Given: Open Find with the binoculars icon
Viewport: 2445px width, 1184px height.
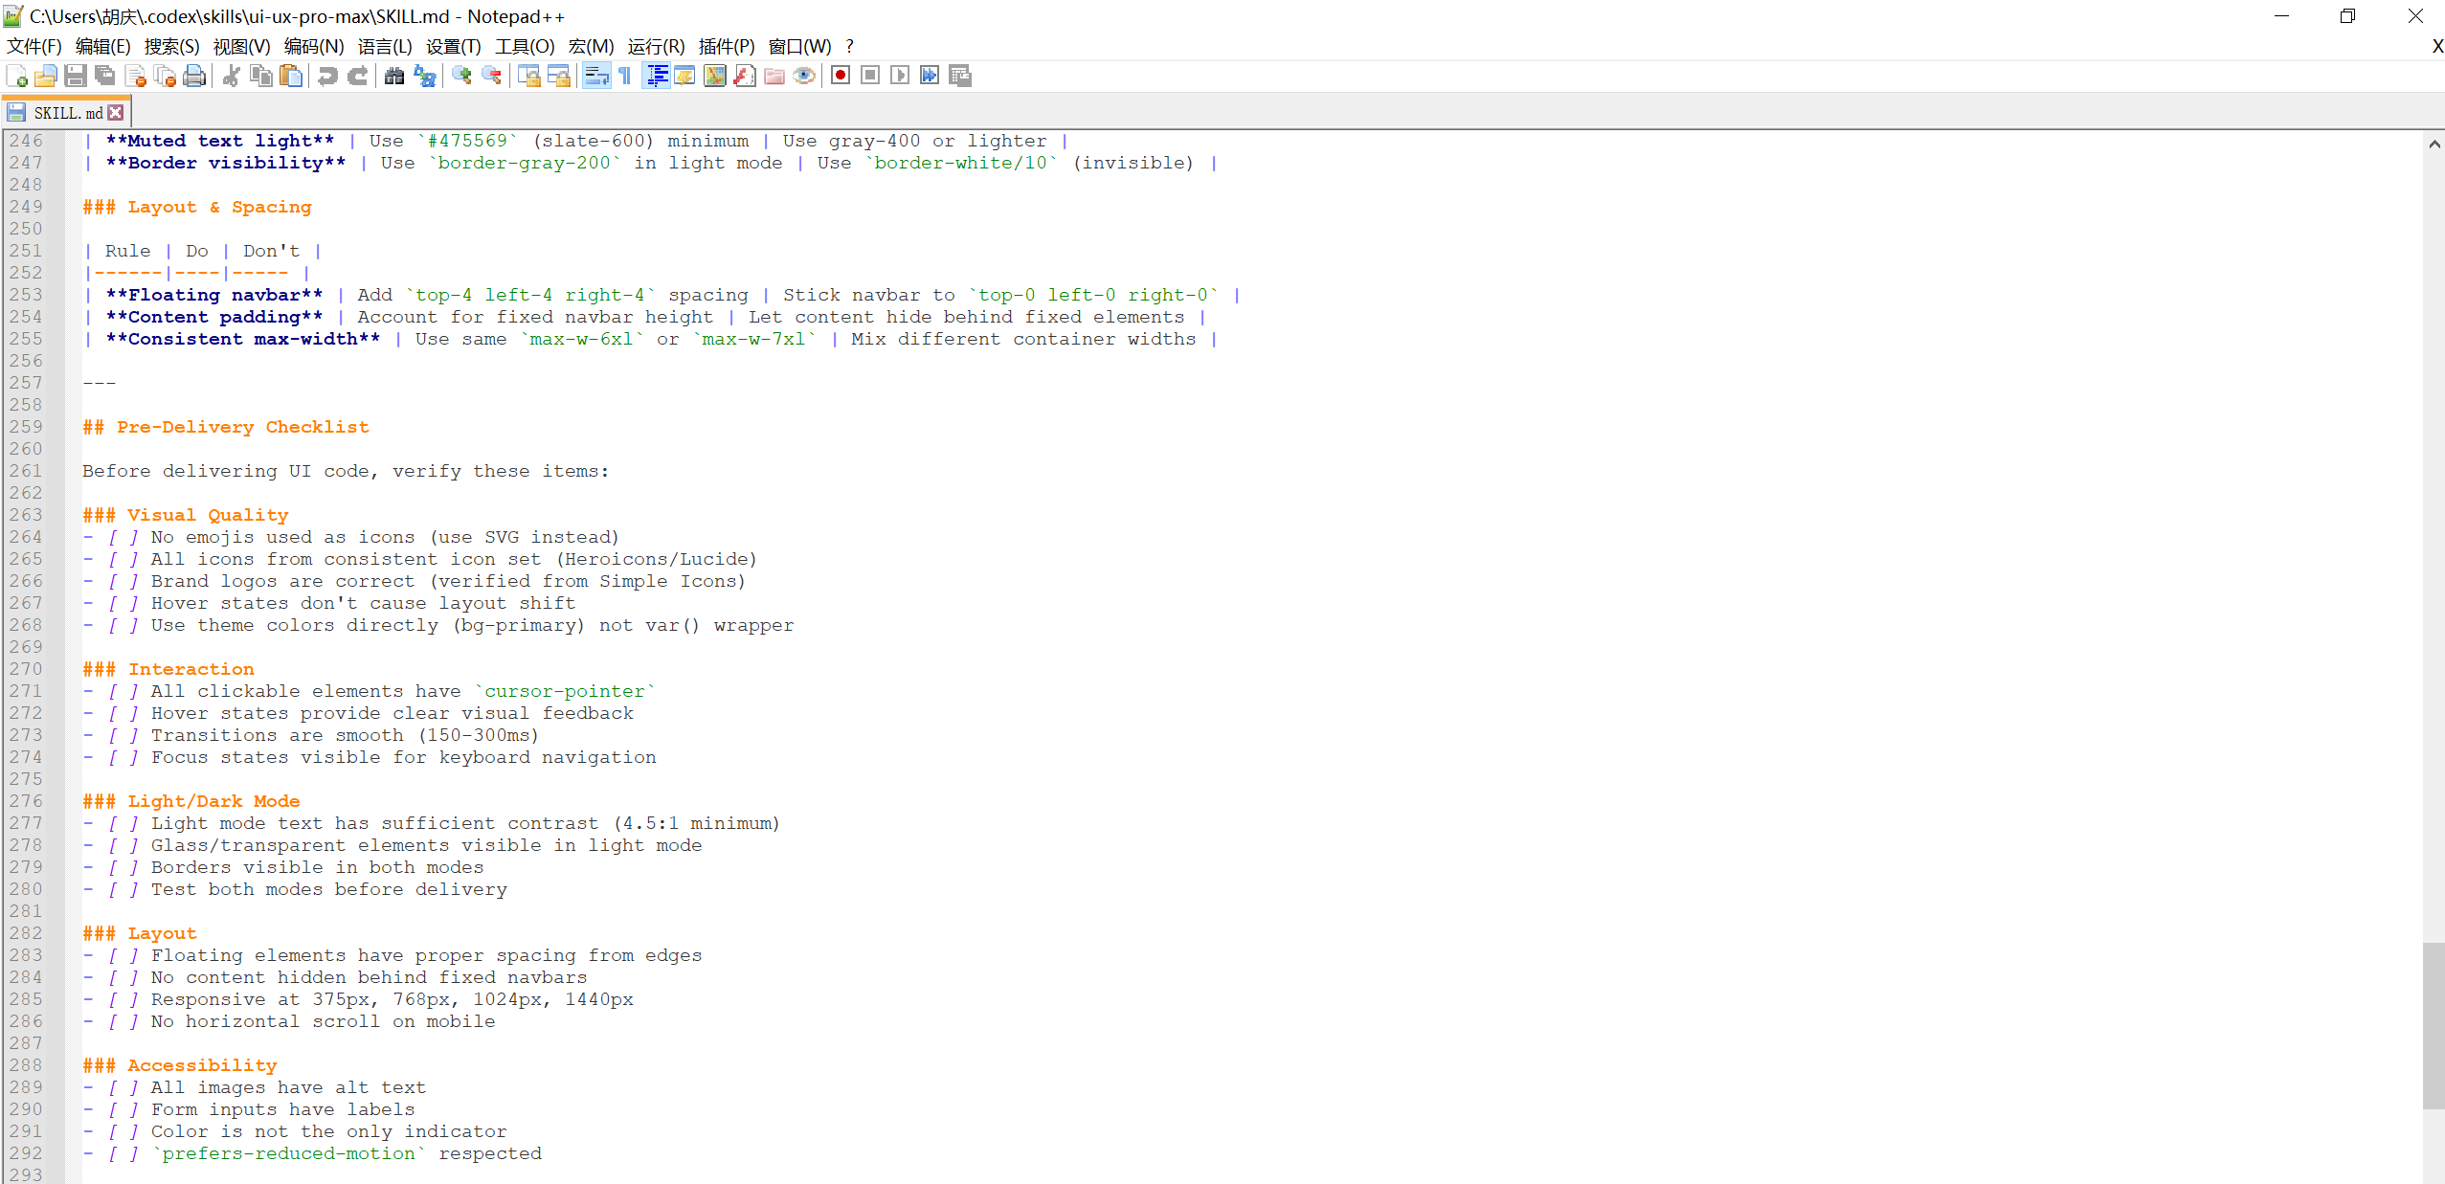Looking at the screenshot, I should tap(394, 76).
